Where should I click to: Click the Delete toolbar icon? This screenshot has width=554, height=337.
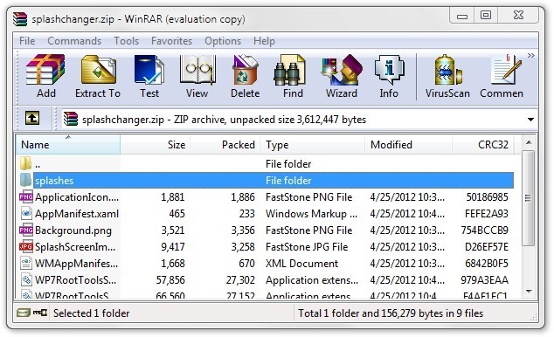point(245,76)
